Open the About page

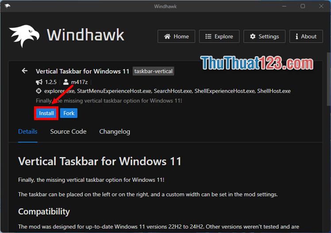306,36
